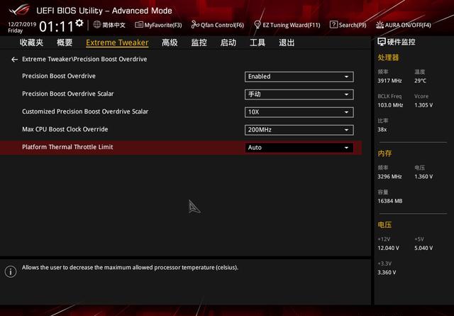Screen dimensions: 454x316
Task: Click the Search question mark icon
Action: (333, 25)
